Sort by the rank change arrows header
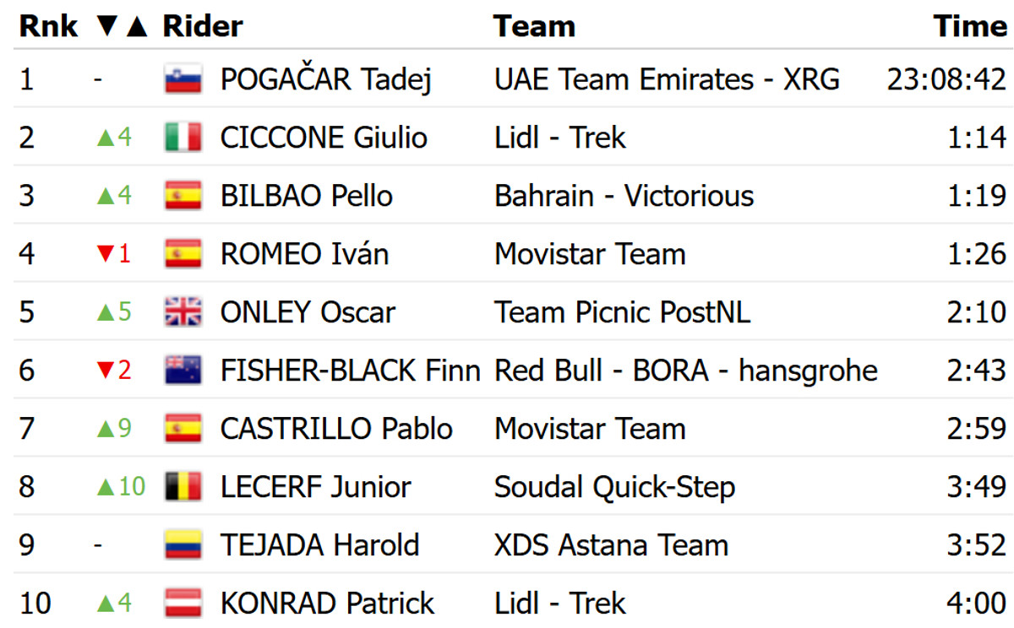The image size is (1014, 628). click(x=122, y=26)
